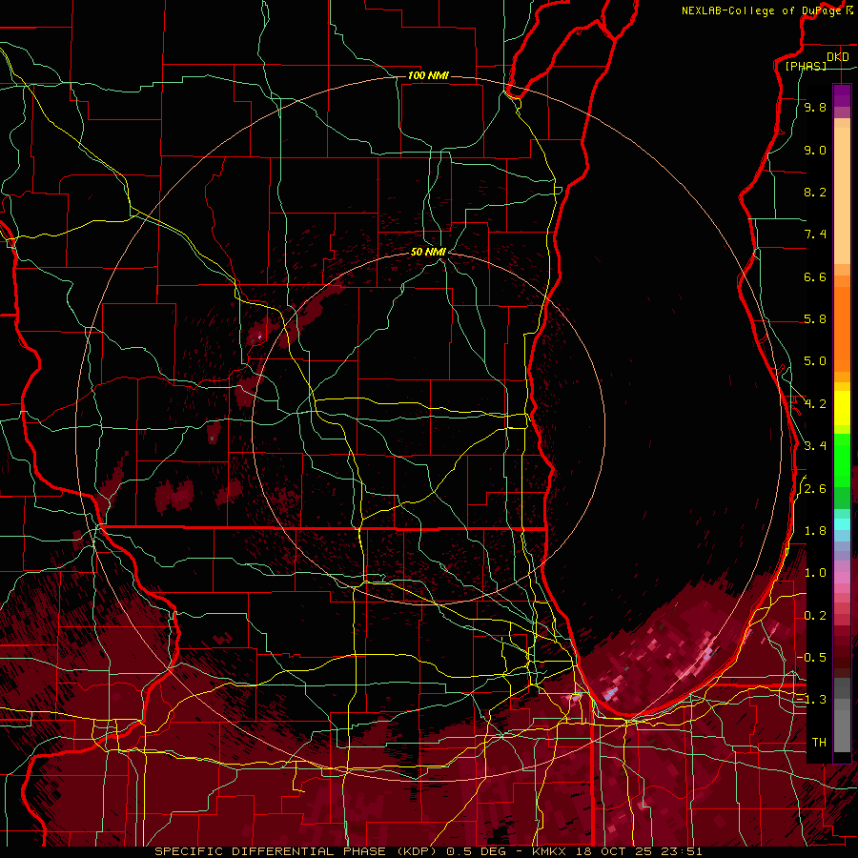Click the 0.2 legend value
The image size is (858, 858).
tap(815, 616)
